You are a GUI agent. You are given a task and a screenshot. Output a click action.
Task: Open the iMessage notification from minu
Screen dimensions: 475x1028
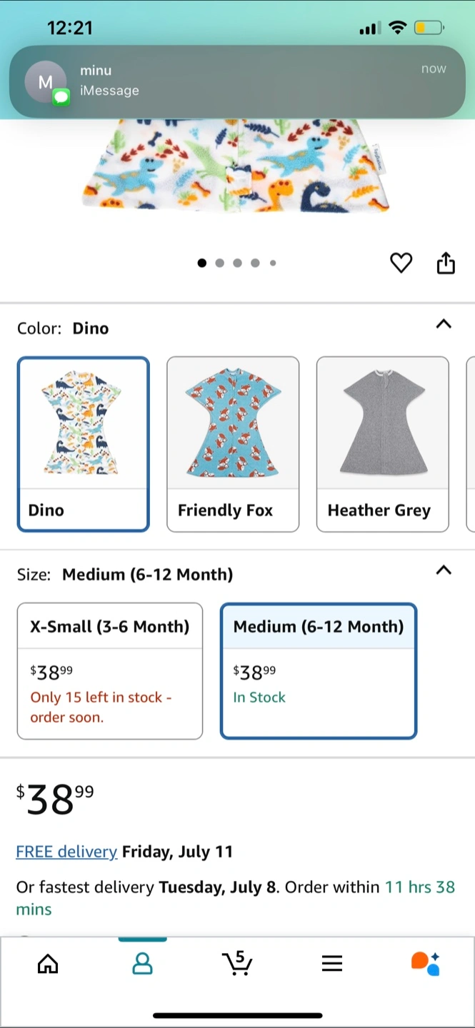pos(237,81)
